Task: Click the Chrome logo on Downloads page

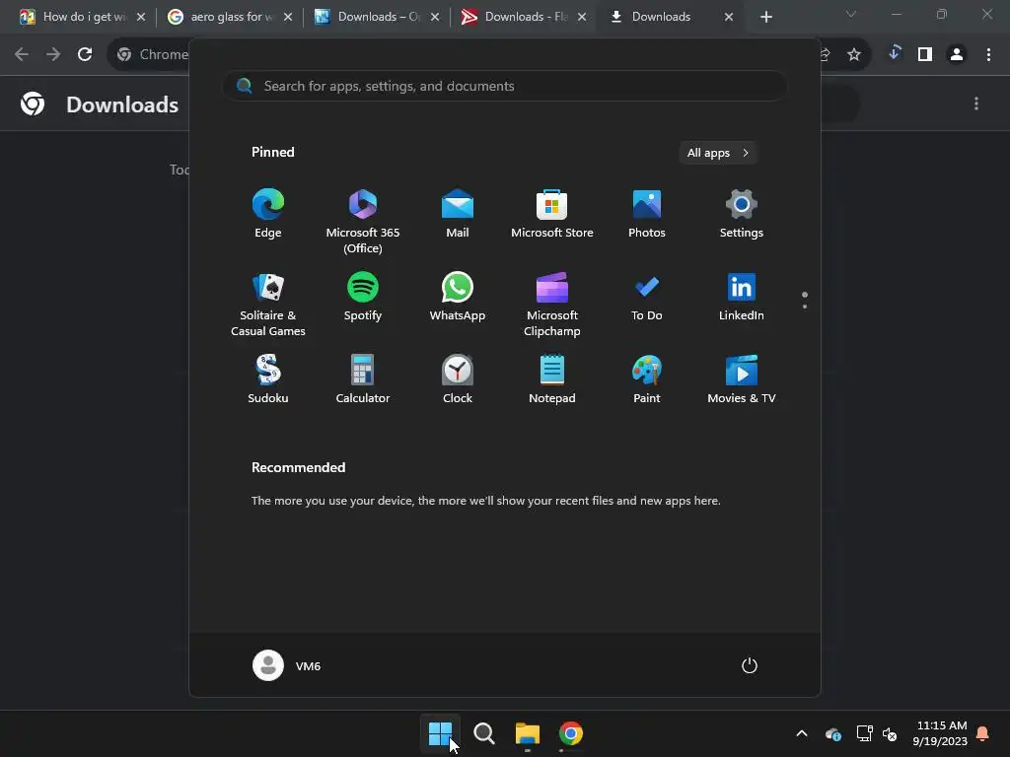Action: tap(33, 103)
